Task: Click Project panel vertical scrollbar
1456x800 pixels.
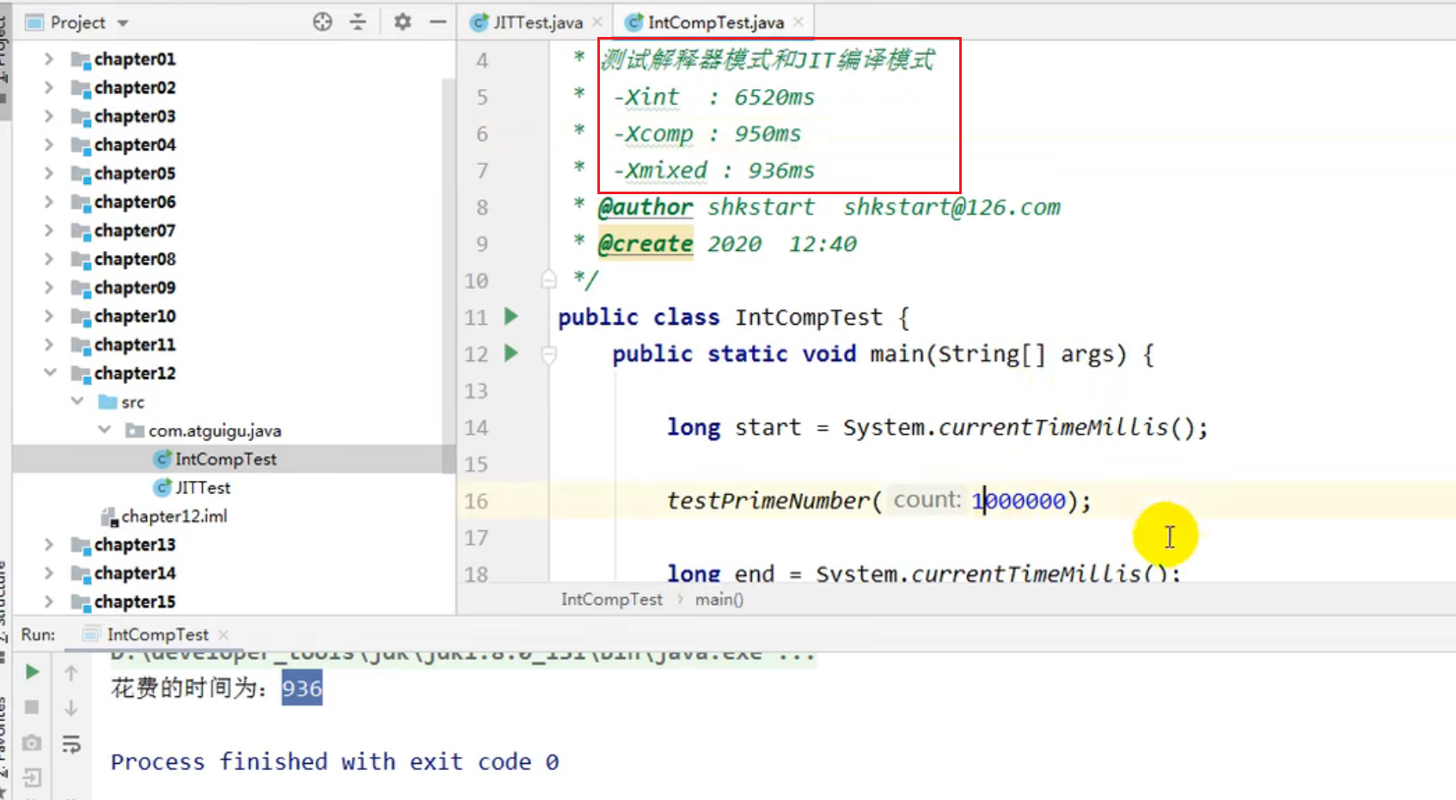Action: coord(448,275)
